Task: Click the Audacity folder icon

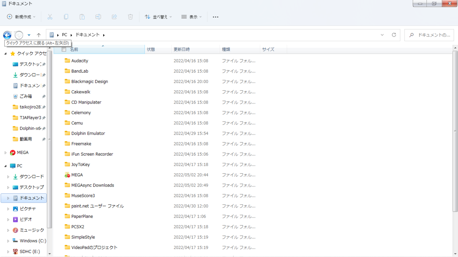Action: 67,61
